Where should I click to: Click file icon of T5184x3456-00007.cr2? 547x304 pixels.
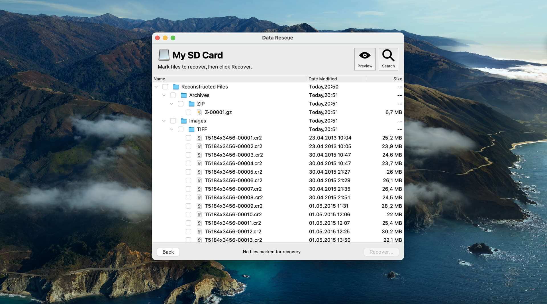(x=199, y=189)
